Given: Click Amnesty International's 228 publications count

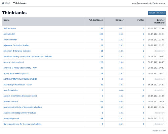Looking at the screenshot, I should pyautogui.click(x=101, y=62).
